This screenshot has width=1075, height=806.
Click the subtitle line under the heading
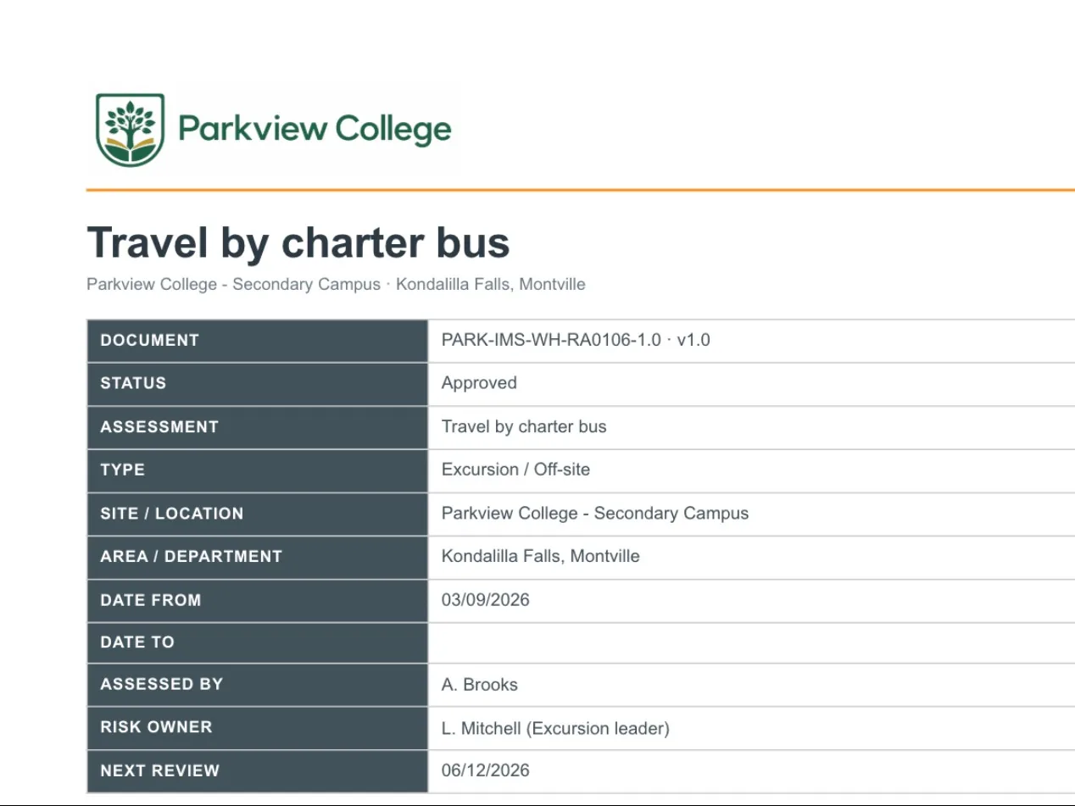click(336, 285)
